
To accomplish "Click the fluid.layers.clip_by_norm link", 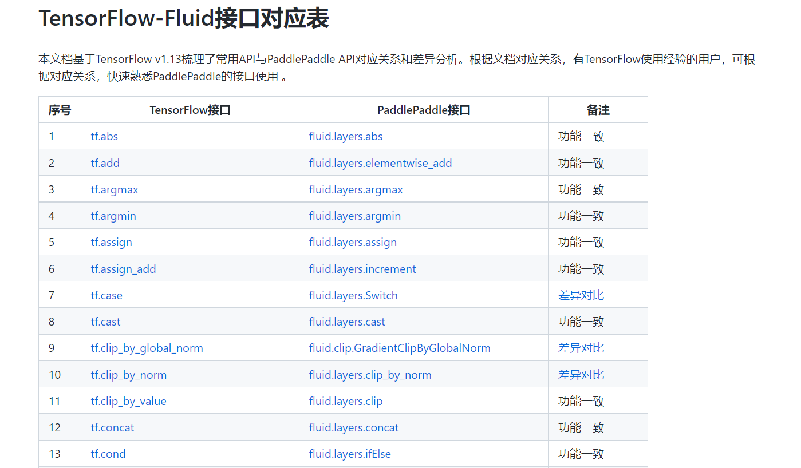I will 370,374.
